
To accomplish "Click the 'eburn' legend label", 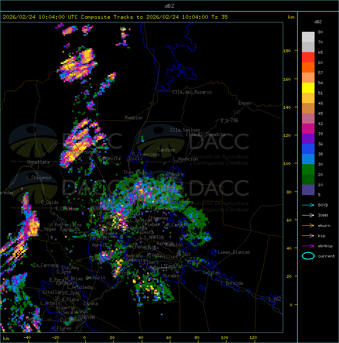I will tap(324, 226).
